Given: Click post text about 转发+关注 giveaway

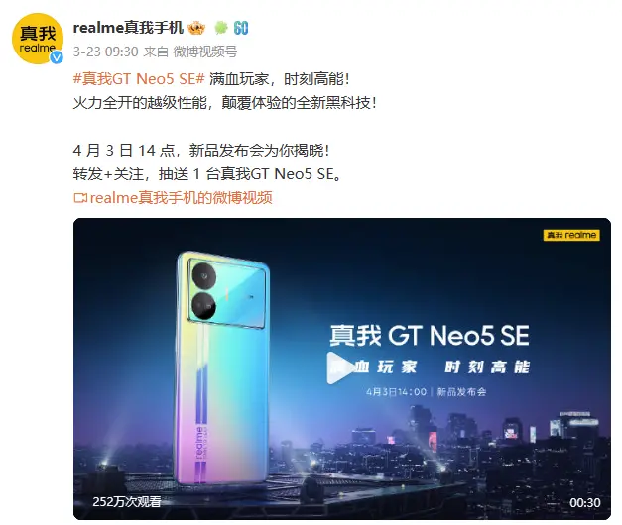Looking at the screenshot, I should (x=207, y=174).
